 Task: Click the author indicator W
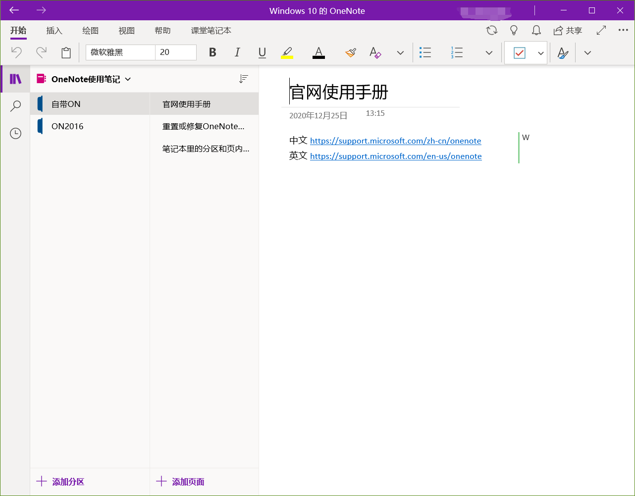[x=526, y=138]
